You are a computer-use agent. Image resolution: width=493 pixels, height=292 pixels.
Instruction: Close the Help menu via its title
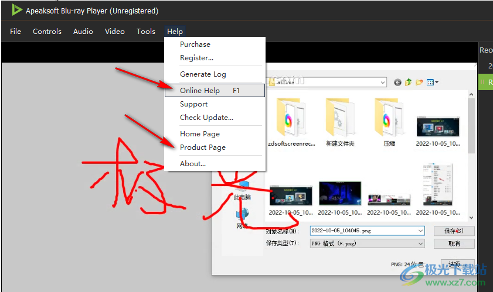[175, 32]
